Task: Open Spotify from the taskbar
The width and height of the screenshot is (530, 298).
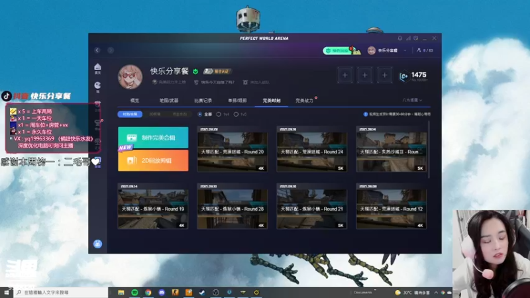Action: [x=134, y=293]
